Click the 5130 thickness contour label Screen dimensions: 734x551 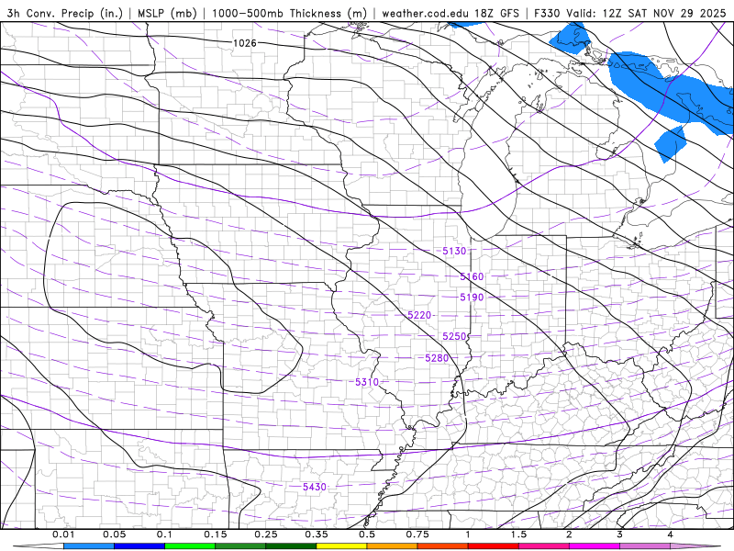tap(454, 251)
